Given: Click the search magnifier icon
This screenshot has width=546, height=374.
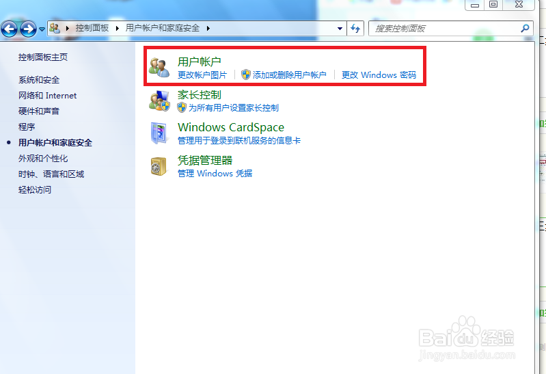Looking at the screenshot, I should [525, 28].
